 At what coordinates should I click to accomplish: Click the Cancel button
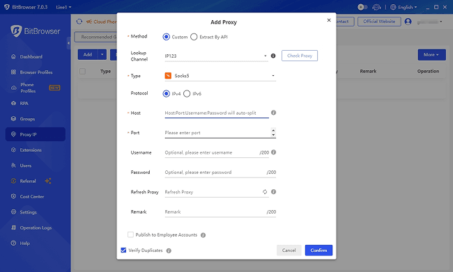(289, 250)
